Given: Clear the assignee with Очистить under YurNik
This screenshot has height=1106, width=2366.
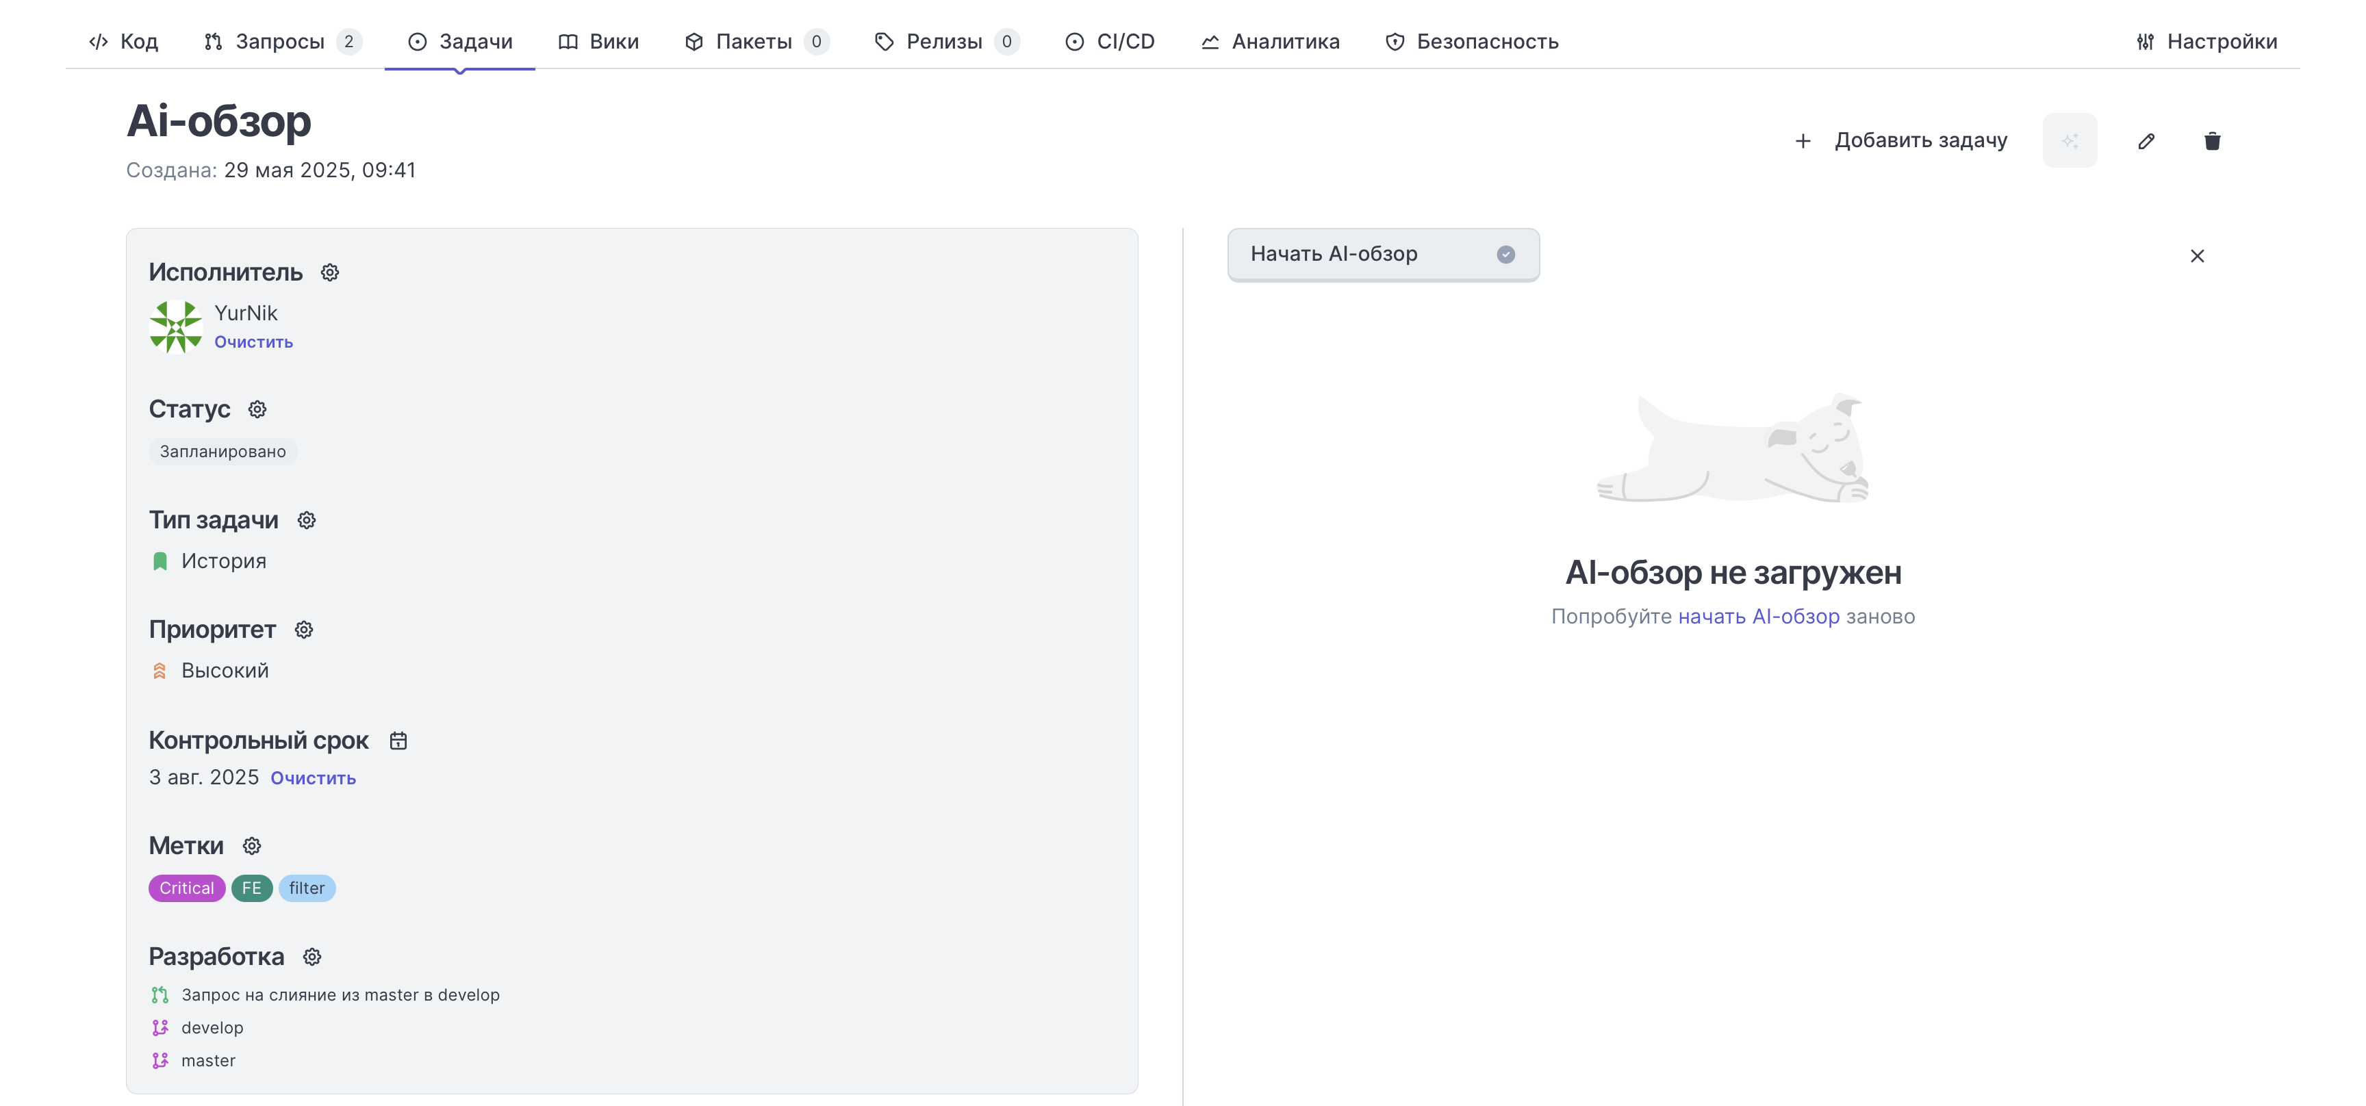Looking at the screenshot, I should (x=253, y=342).
